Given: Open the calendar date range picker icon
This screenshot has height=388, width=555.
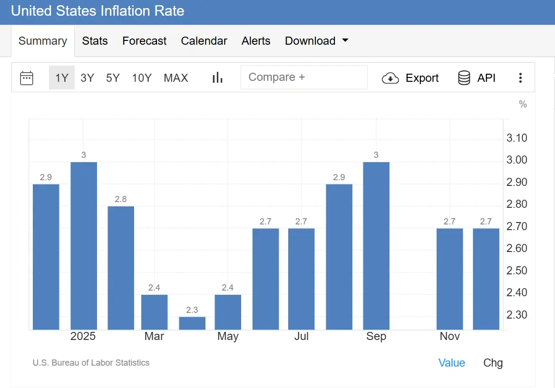Looking at the screenshot, I should [27, 78].
